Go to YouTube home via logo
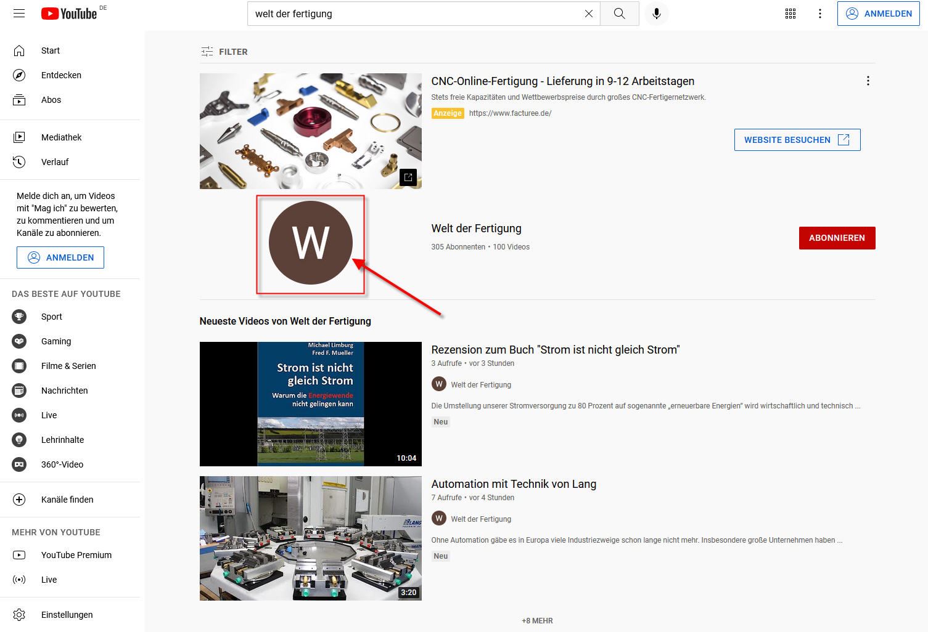The image size is (928, 632). [x=69, y=14]
